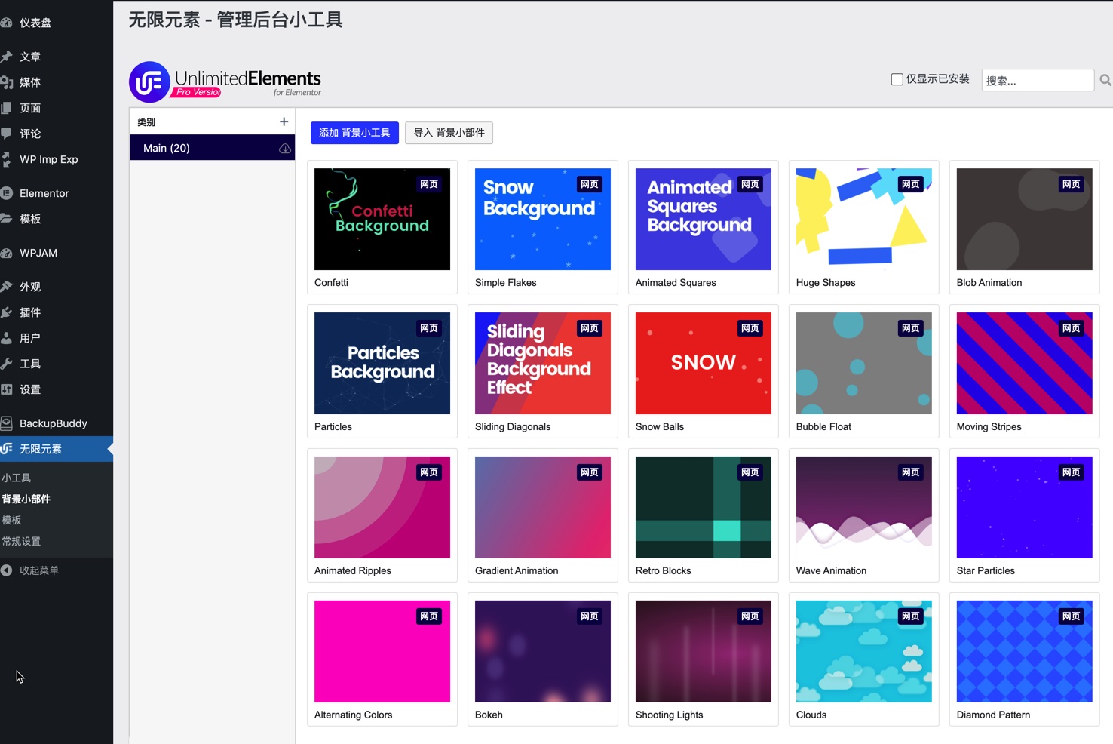This screenshot has width=1113, height=744.
Task: Click the 页面 pages icon in sidebar
Action: click(6, 108)
